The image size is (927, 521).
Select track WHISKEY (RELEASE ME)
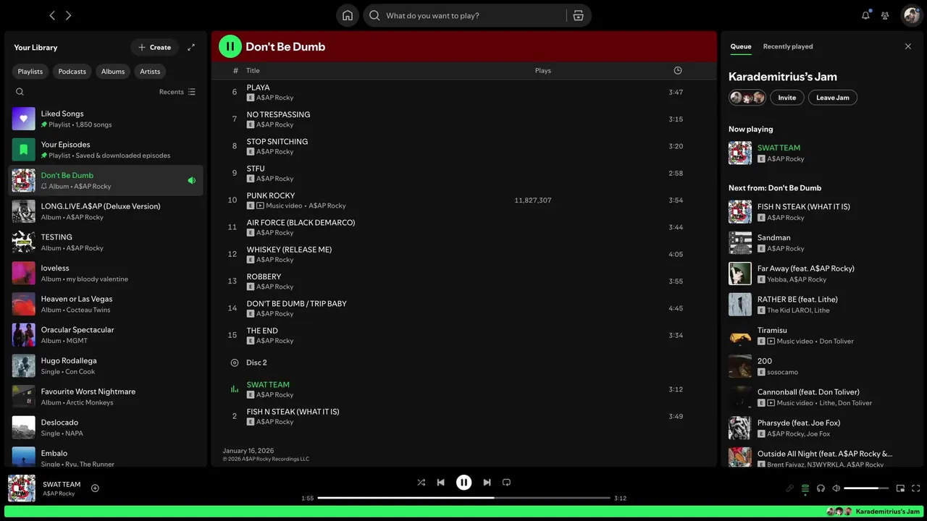tap(463, 254)
